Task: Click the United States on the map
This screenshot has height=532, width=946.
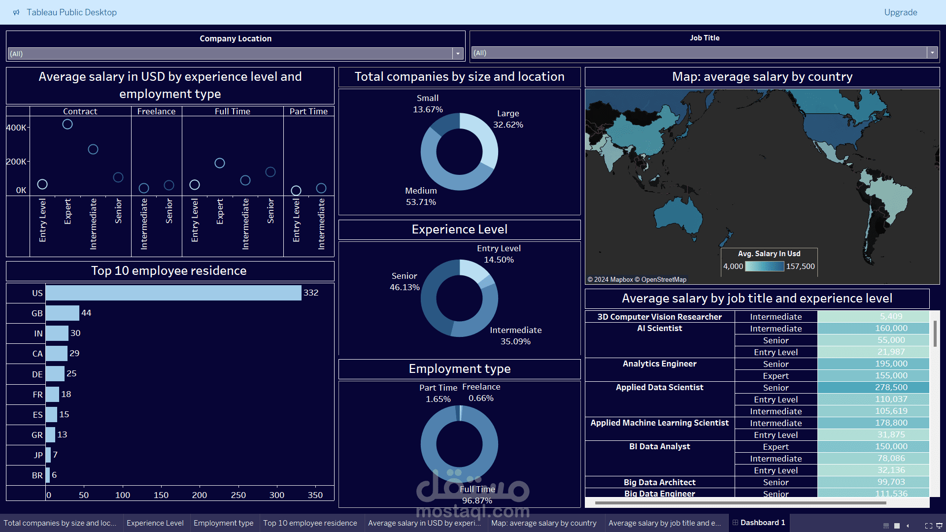Action: click(x=833, y=128)
